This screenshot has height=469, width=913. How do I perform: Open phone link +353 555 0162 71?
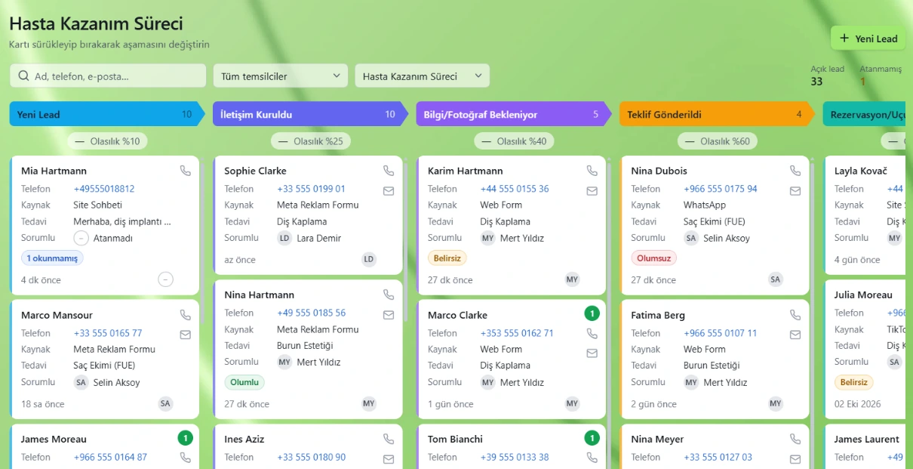tap(517, 333)
